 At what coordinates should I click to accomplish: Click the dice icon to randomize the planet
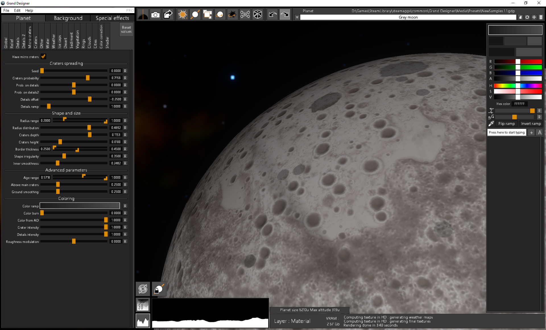[258, 14]
